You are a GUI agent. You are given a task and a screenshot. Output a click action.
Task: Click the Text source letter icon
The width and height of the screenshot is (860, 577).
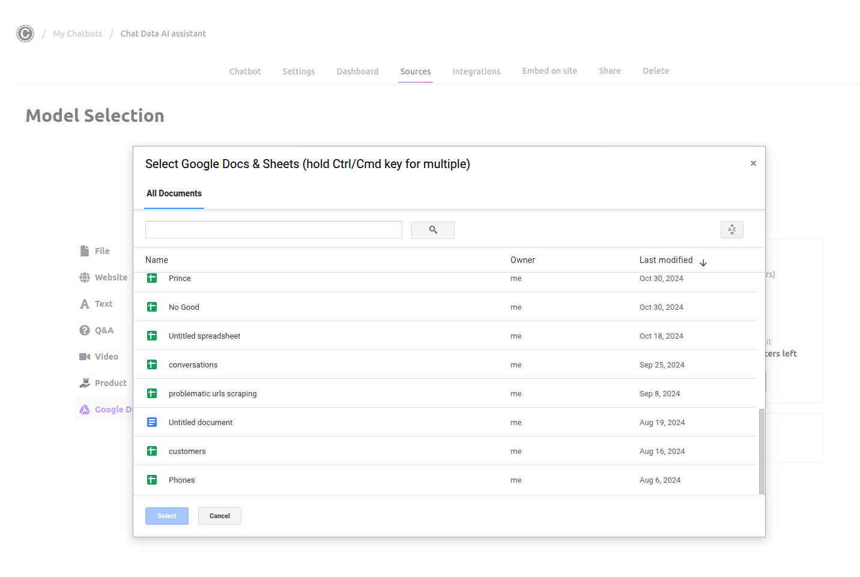click(x=85, y=304)
